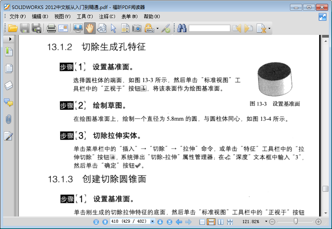Switch to Continuous Facing layout
Image resolution: width=332 pixels, height=229 pixels.
pos(230,222)
